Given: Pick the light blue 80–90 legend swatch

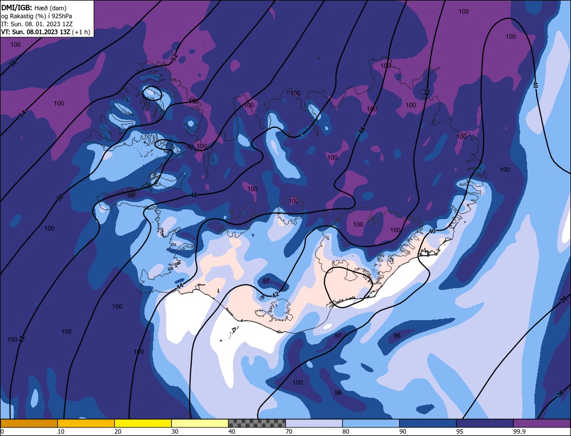Looking at the screenshot, I should [x=371, y=423].
